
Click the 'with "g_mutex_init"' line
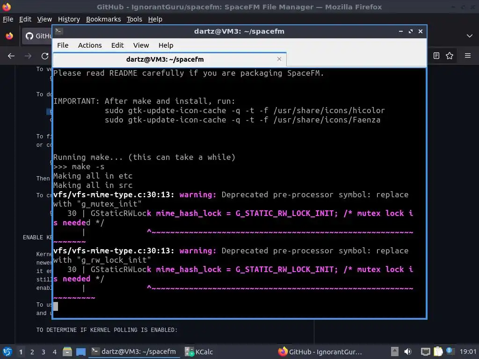(x=97, y=204)
